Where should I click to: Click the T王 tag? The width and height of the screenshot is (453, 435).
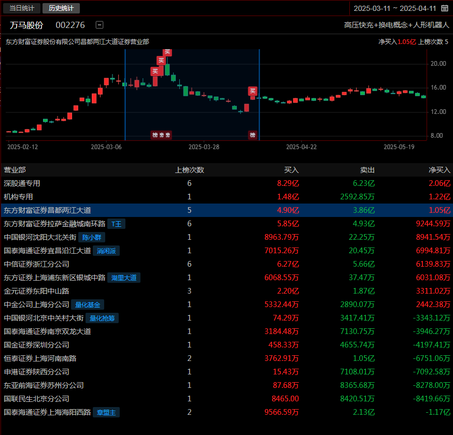pos(117,224)
